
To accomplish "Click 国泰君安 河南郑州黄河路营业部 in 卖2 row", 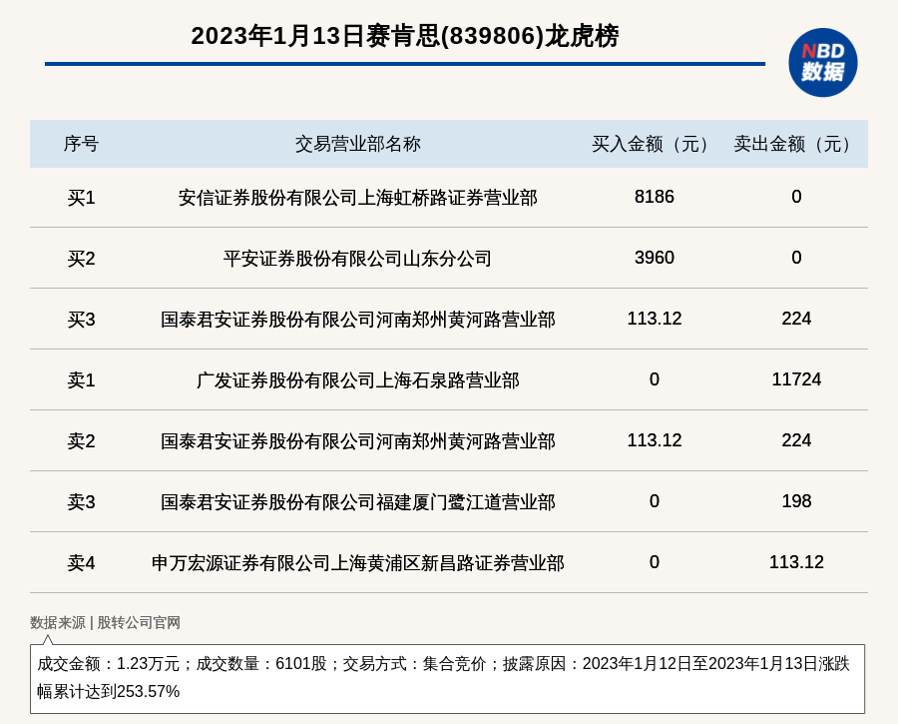I will pyautogui.click(x=358, y=440).
